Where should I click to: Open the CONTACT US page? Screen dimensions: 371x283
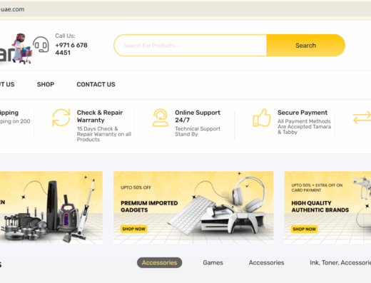tap(96, 84)
